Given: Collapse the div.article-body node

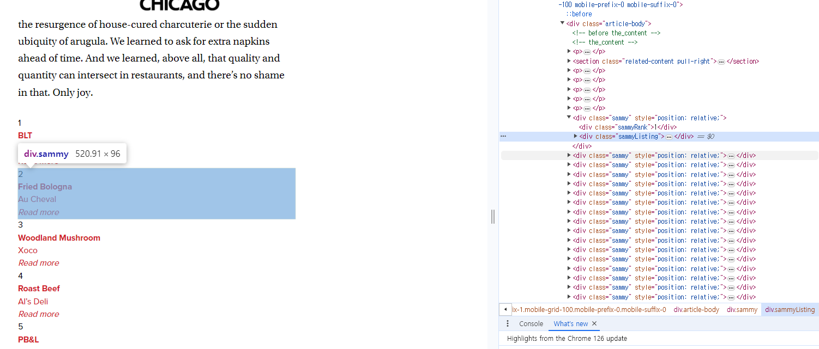Looking at the screenshot, I should click(563, 23).
